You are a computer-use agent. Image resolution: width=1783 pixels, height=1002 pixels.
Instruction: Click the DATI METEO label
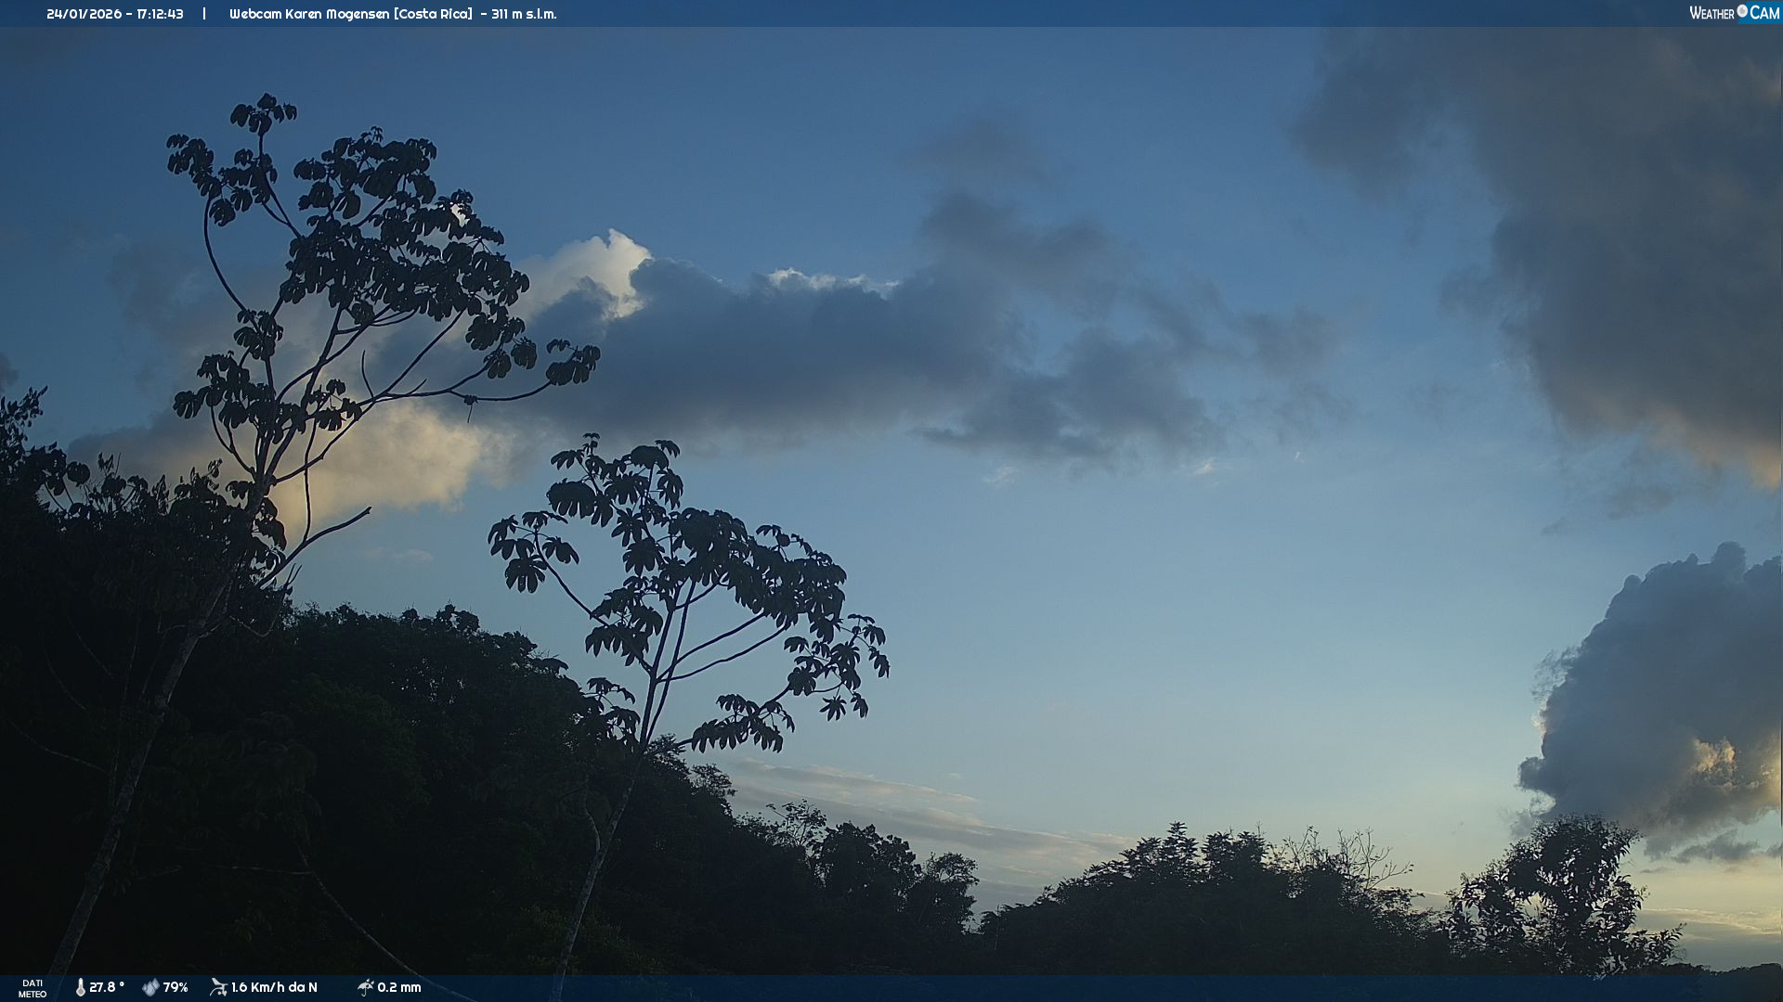[x=33, y=988]
